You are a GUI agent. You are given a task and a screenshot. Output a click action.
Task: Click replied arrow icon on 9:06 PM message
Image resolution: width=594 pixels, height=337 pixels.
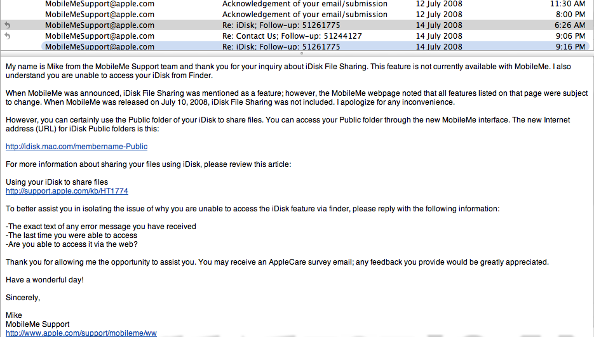pos(7,36)
